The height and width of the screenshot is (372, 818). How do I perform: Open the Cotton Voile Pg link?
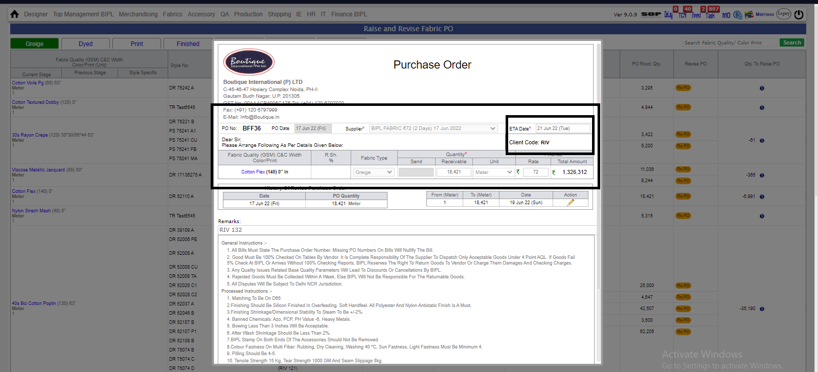tap(28, 83)
